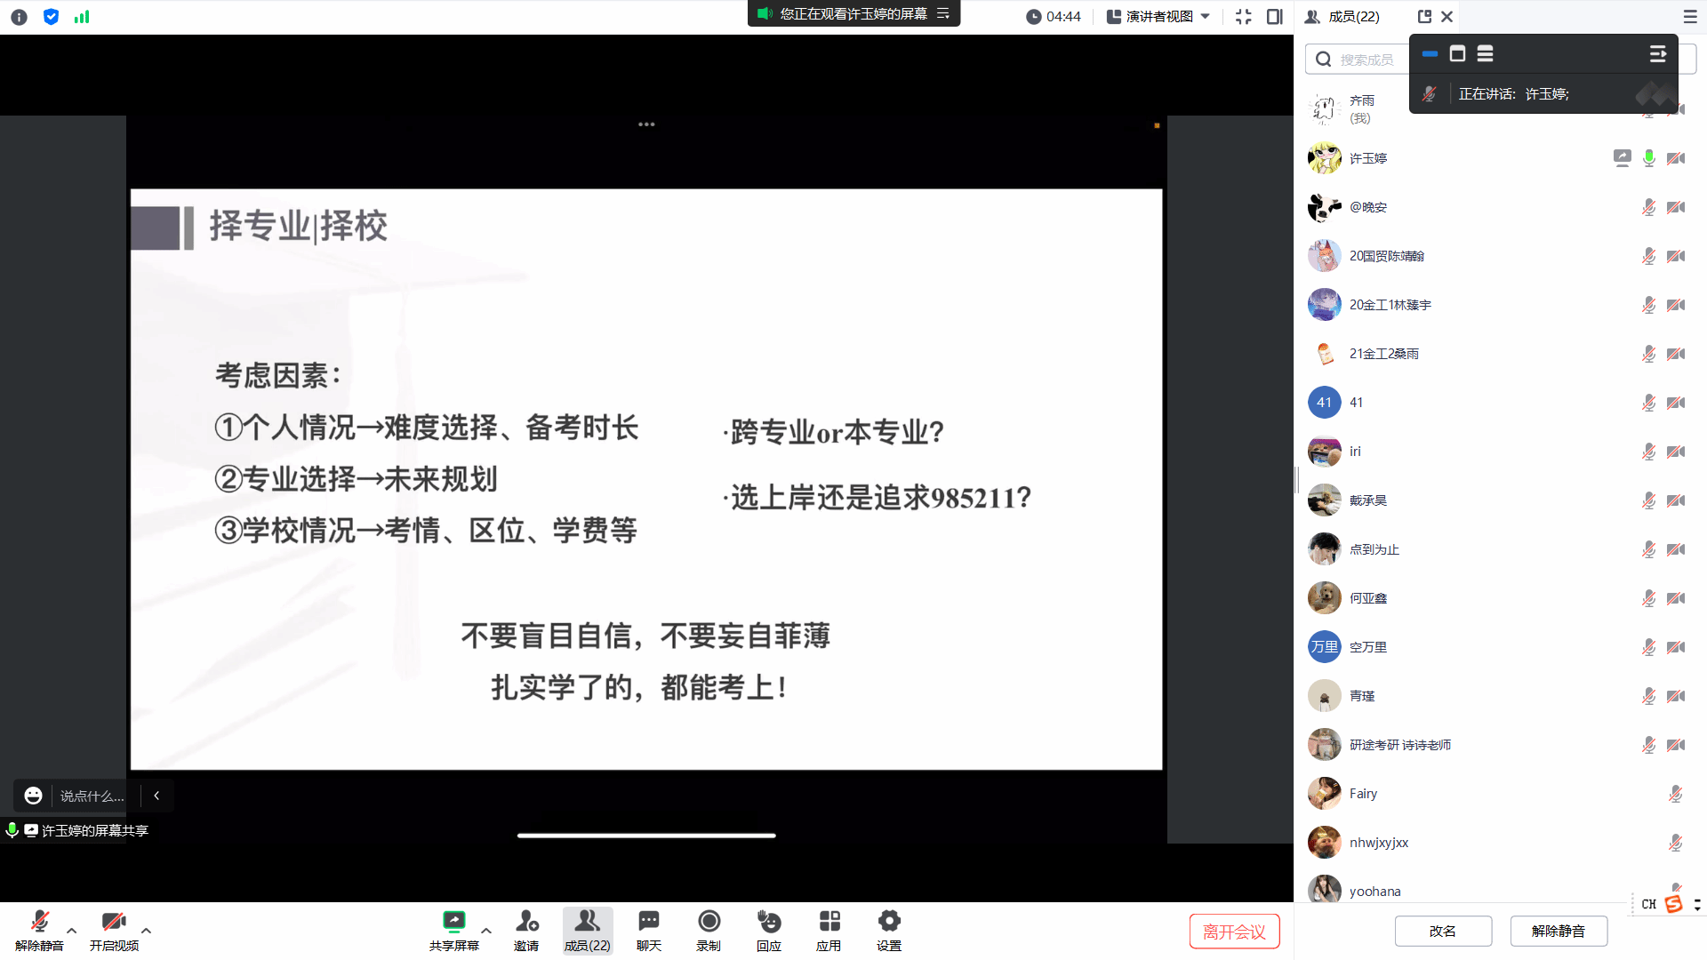Open the 演讲者视图 view dropdown
Viewport: 1707px width, 960px height.
[x=1158, y=16]
